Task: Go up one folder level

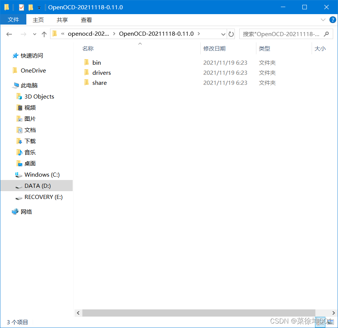Action: tap(44, 34)
